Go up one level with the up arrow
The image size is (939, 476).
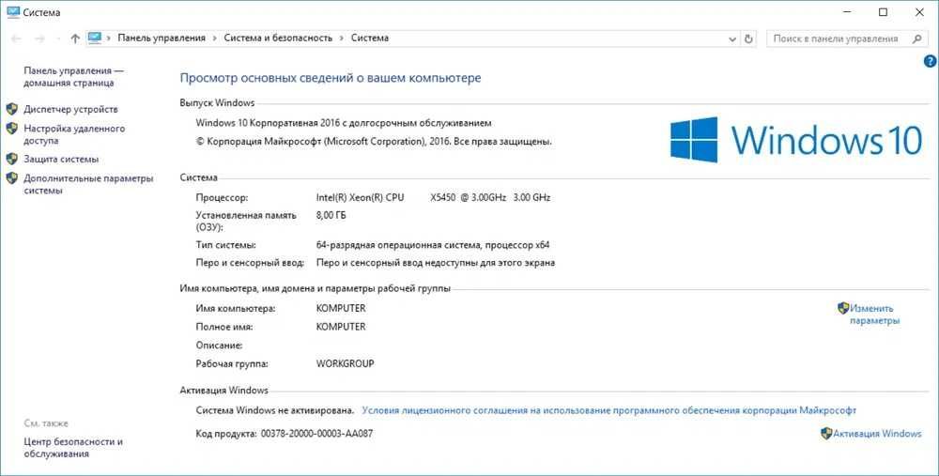pyautogui.click(x=75, y=38)
